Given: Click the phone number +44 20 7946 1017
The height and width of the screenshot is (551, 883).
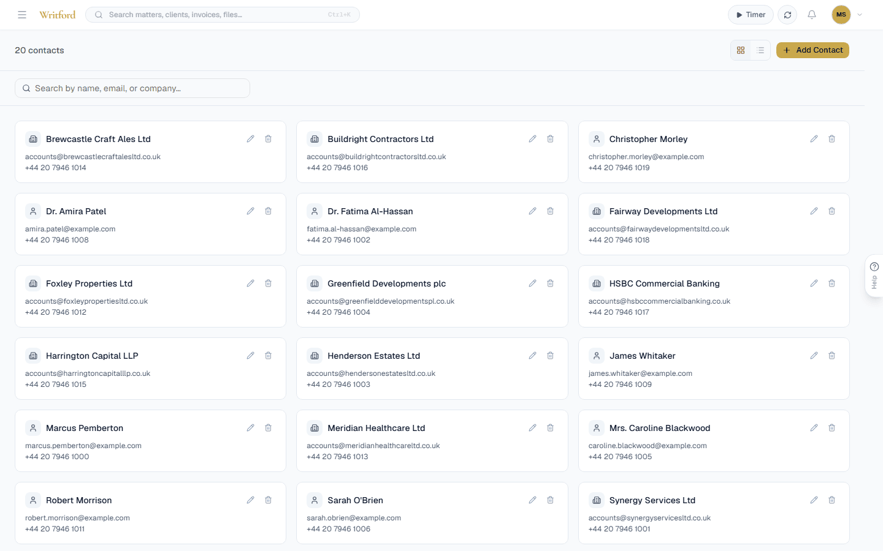Looking at the screenshot, I should (619, 312).
